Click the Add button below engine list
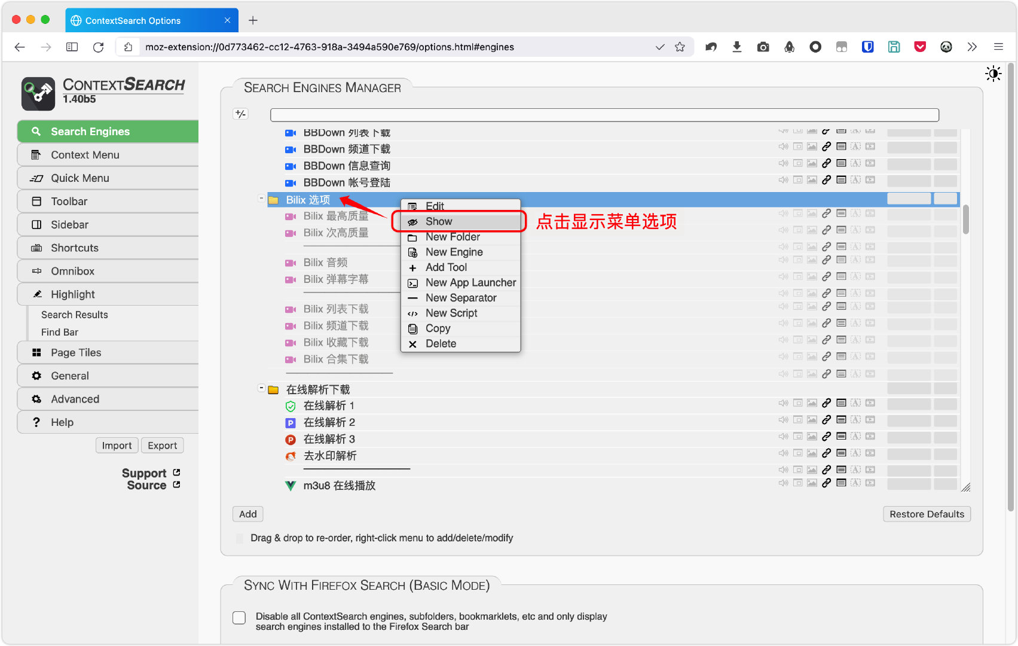The height and width of the screenshot is (646, 1018). (x=247, y=514)
